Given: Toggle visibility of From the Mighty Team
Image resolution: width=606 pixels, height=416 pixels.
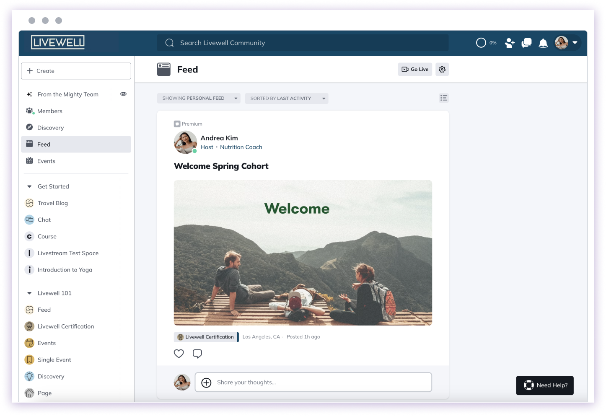Looking at the screenshot, I should tap(123, 94).
